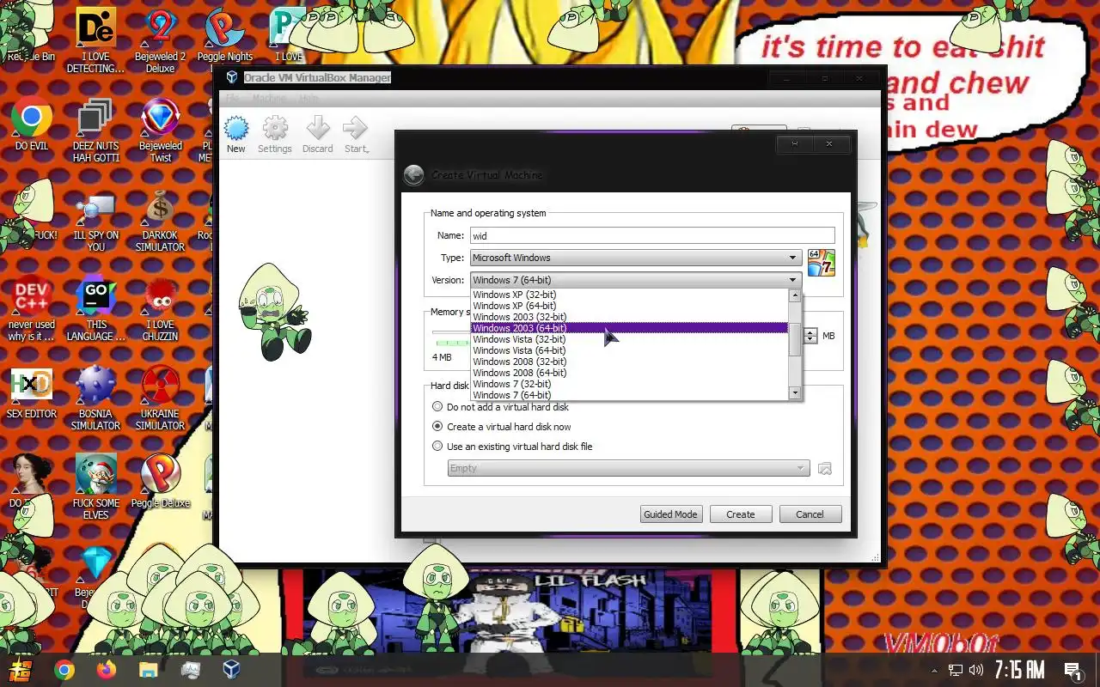
Task: Show hidden icons in the system tray
Action: 934,670
